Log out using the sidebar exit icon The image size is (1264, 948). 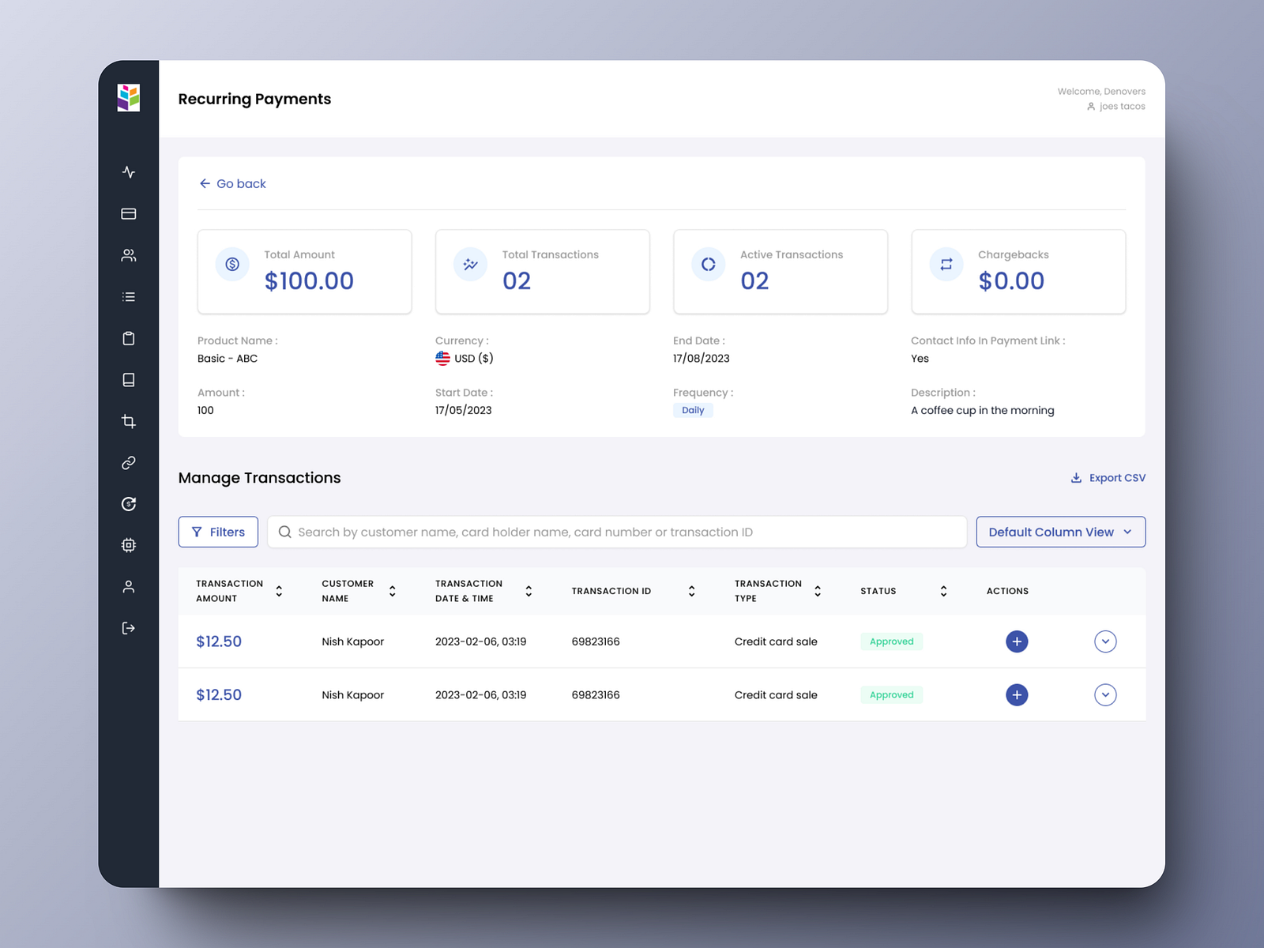pyautogui.click(x=128, y=628)
